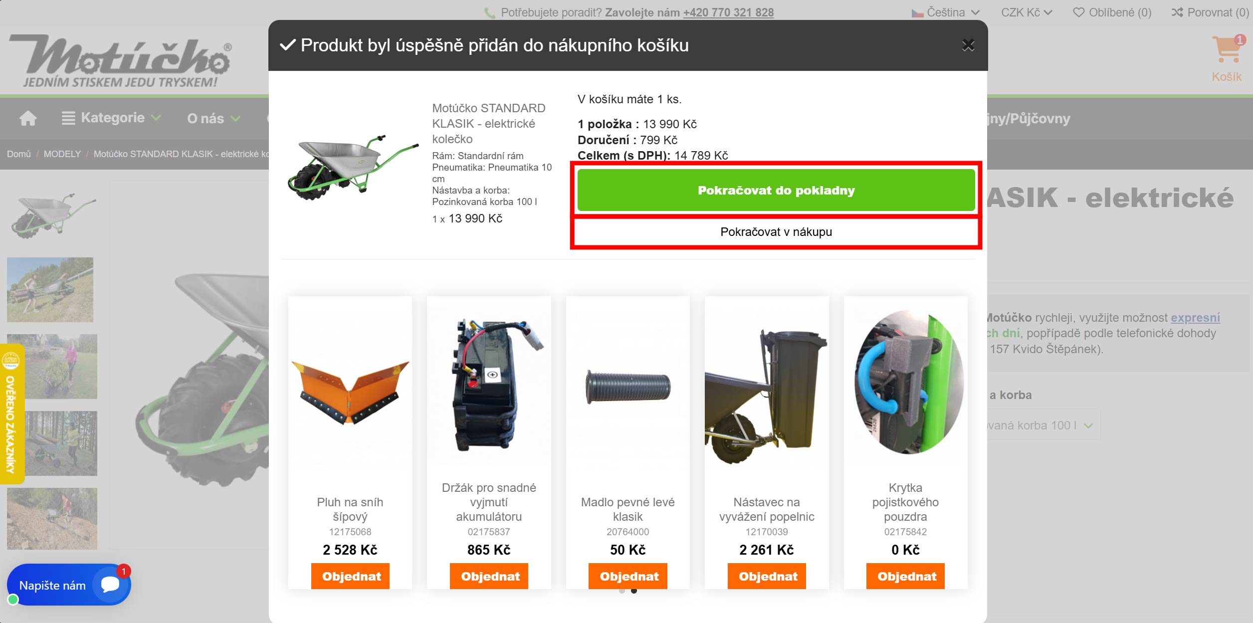The width and height of the screenshot is (1253, 623).
Task: Open the Napište nám chat bubble
Action: pos(69,585)
